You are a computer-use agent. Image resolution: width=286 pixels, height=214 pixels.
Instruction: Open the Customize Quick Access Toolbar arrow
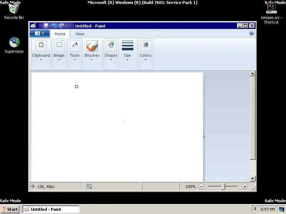[68, 26]
